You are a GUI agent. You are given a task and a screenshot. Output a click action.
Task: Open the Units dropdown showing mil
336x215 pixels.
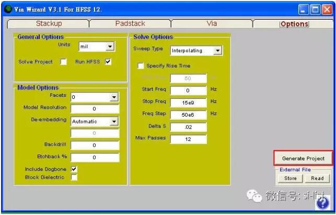[97, 46]
